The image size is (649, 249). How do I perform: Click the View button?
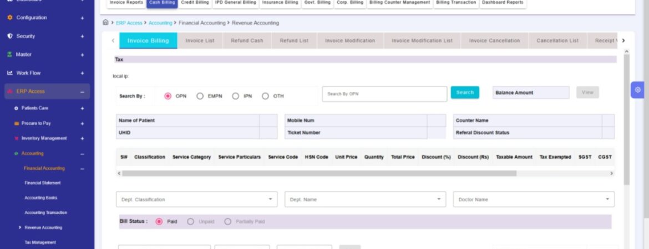click(x=587, y=92)
